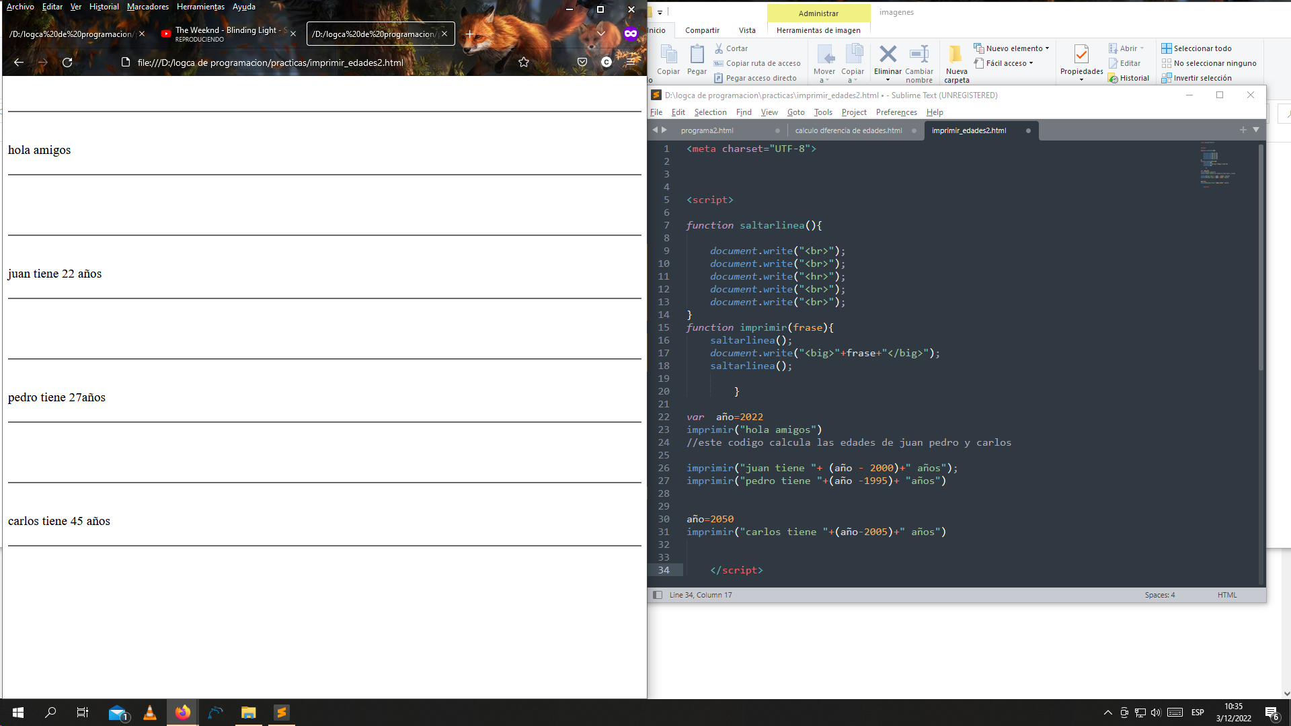
Task: Open Vista ribbon tab in Explorer
Action: [747, 30]
